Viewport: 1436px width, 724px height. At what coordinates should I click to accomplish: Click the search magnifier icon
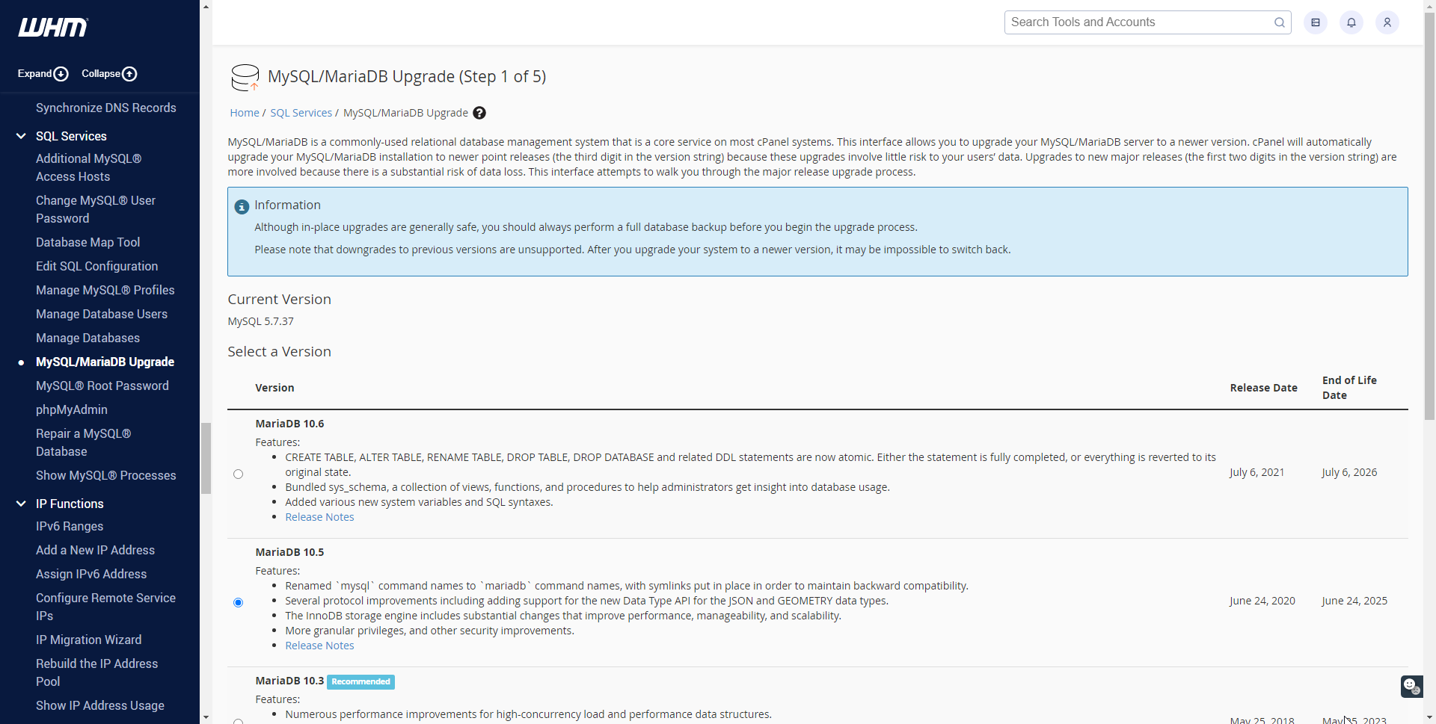click(x=1280, y=22)
